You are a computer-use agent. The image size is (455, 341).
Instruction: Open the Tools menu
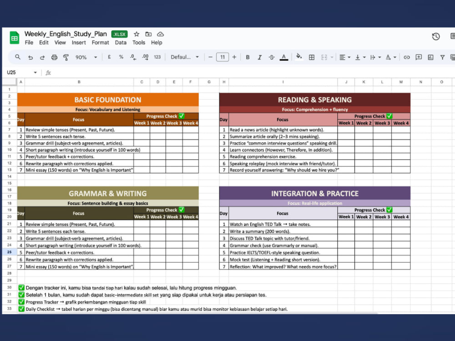pyautogui.click(x=139, y=43)
